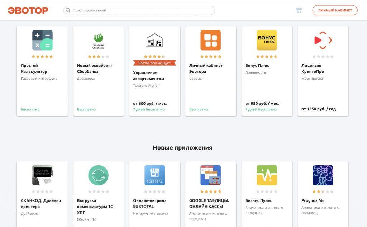Click Драйверы category under Новый эквайринг Сбербанка
Screen dimensions: 367x227
tap(86, 79)
